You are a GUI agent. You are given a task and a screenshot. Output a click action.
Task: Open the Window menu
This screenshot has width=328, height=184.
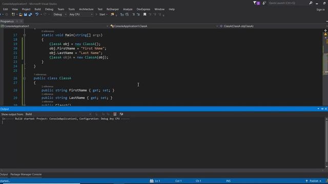(159, 9)
